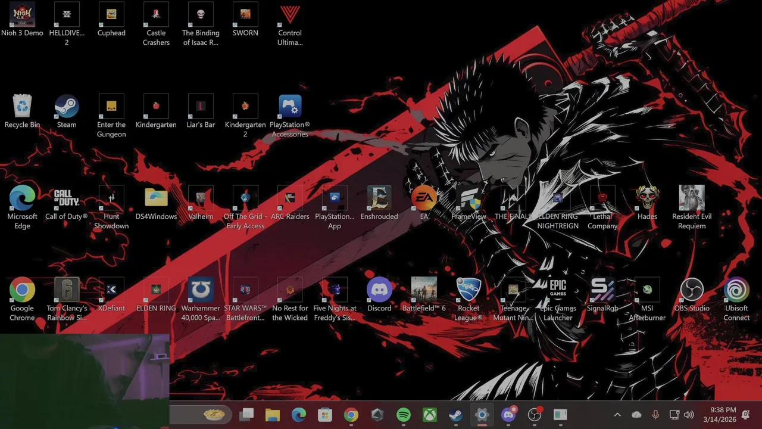Open the Recycle Bin
The image size is (762, 429).
(22, 111)
